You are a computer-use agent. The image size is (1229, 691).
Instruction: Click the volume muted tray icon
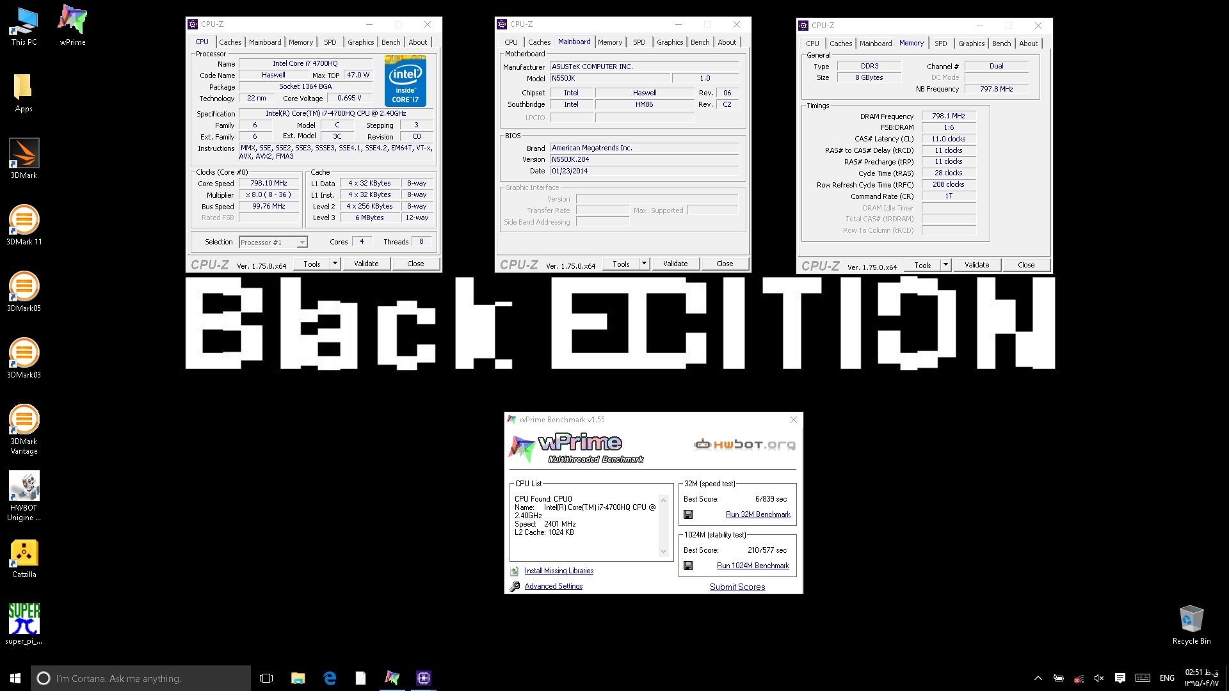coord(1099,678)
